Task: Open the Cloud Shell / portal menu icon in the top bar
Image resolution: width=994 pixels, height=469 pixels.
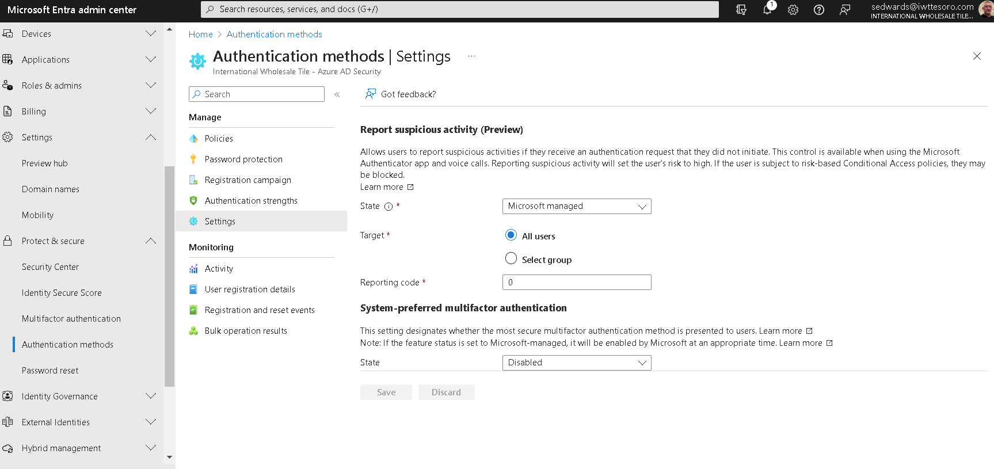Action: click(x=741, y=10)
